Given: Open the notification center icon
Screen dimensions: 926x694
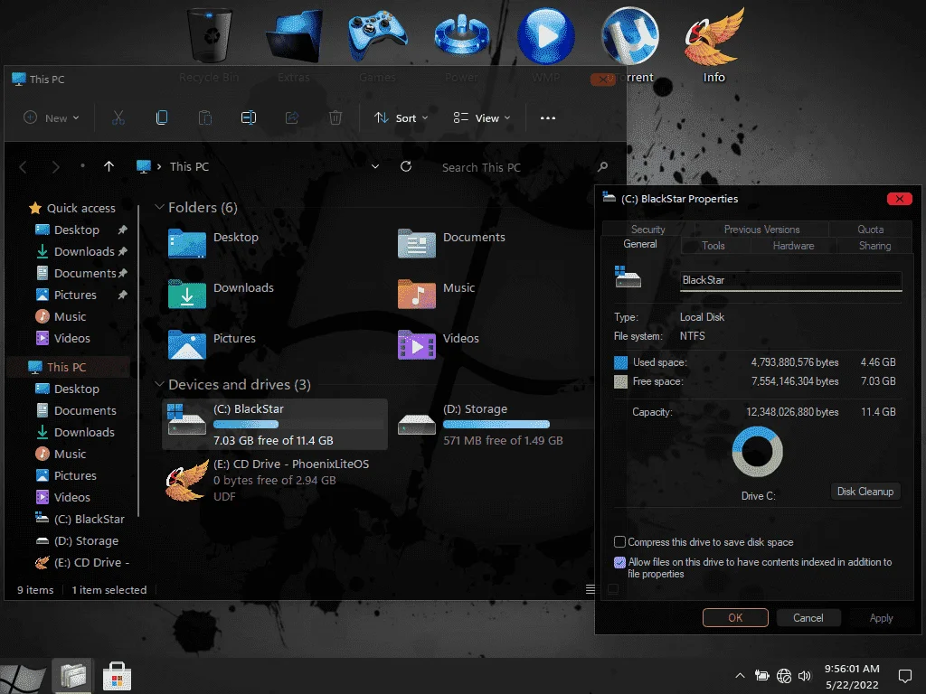Looking at the screenshot, I should pyautogui.click(x=904, y=676).
